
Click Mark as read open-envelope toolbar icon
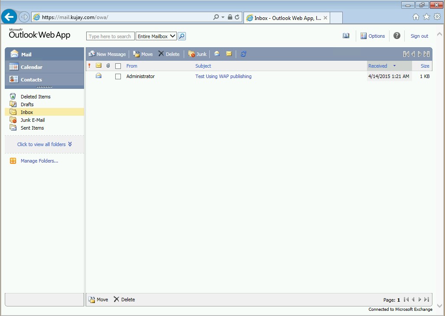[x=217, y=54]
